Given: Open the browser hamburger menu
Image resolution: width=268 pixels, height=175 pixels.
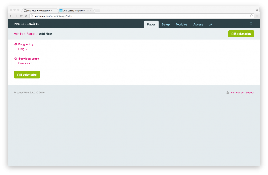Looking at the screenshot, I should (x=257, y=16).
